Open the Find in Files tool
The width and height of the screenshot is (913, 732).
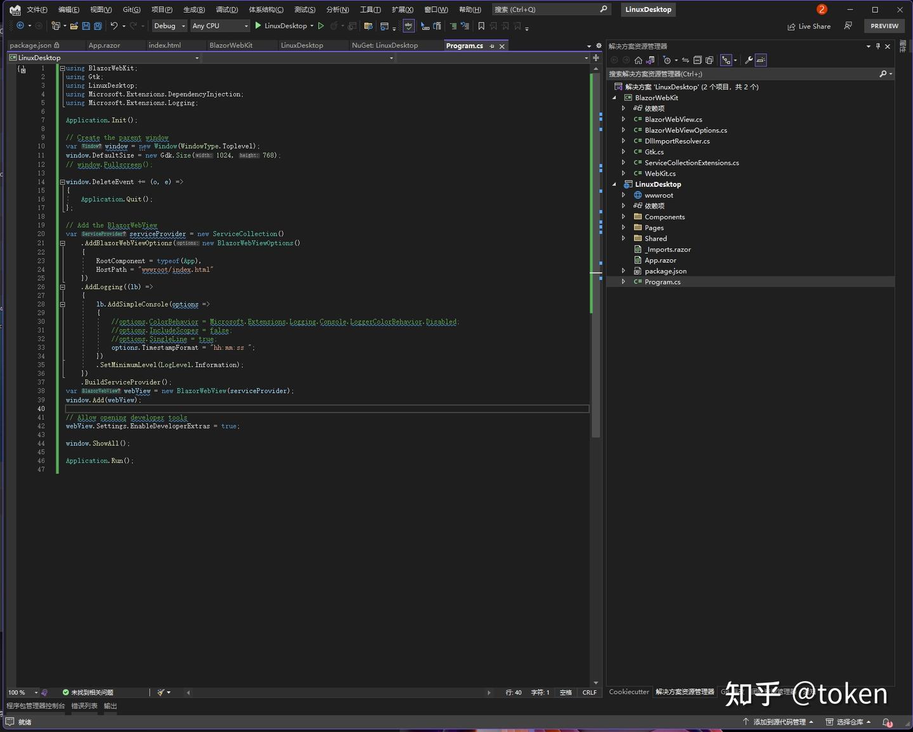click(x=368, y=26)
